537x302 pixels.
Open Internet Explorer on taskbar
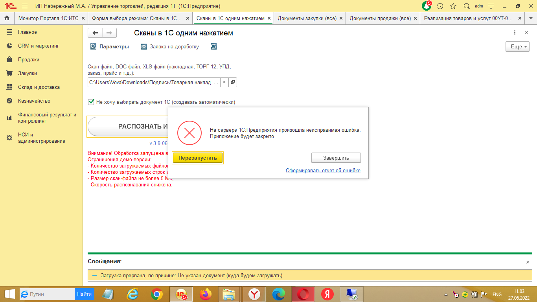tap(132, 294)
